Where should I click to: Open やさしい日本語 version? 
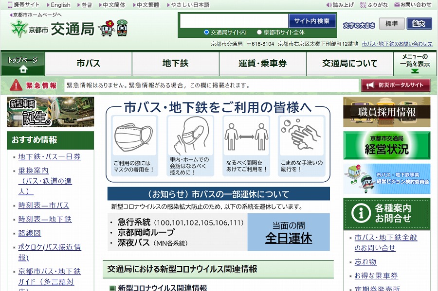[188, 5]
